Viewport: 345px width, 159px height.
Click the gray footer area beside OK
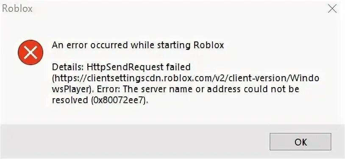134,142
